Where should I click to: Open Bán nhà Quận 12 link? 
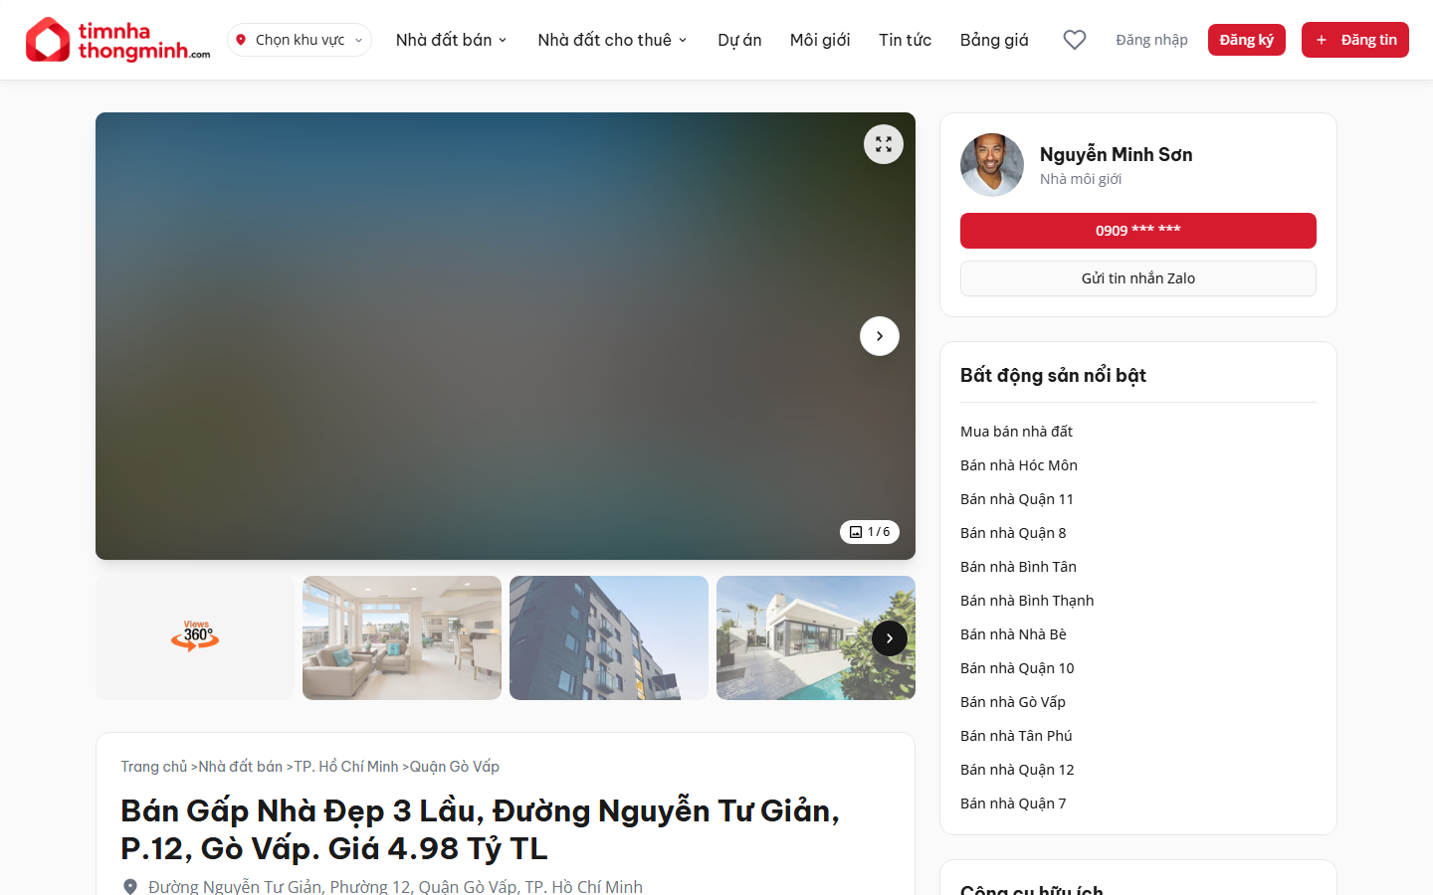(1017, 770)
